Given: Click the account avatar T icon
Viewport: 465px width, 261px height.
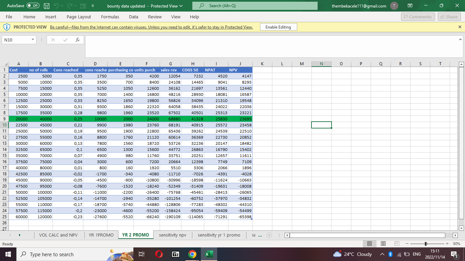Looking at the screenshot, I should click(394, 6).
